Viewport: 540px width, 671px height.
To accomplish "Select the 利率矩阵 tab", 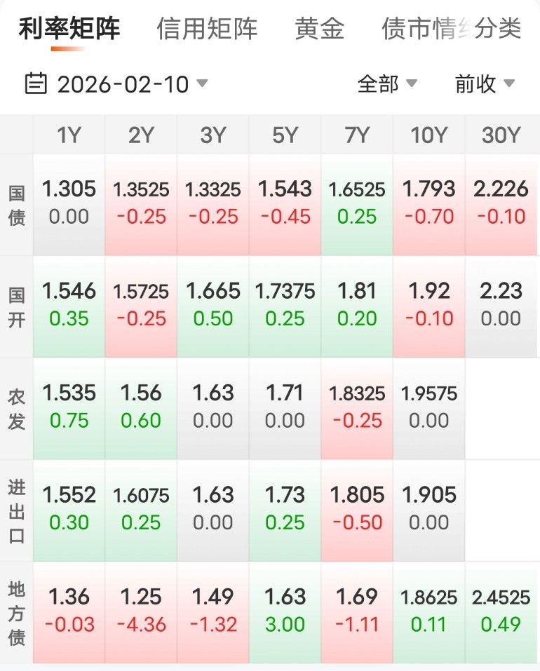I will (x=69, y=29).
